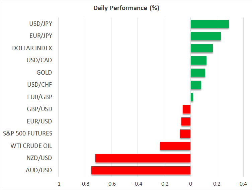The width and height of the screenshot is (252, 190).
Task: Click the S&P 500 FUTURES label
Action: [x=28, y=133]
